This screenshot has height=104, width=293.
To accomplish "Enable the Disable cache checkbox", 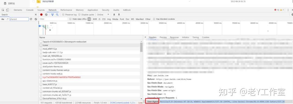I will 79,15.
